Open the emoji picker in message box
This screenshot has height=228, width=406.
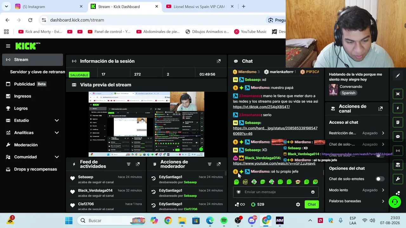[313, 192]
